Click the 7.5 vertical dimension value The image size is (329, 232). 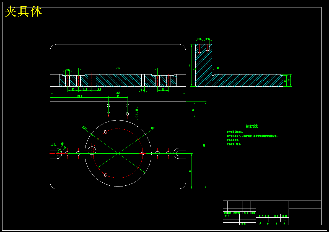click(137, 116)
